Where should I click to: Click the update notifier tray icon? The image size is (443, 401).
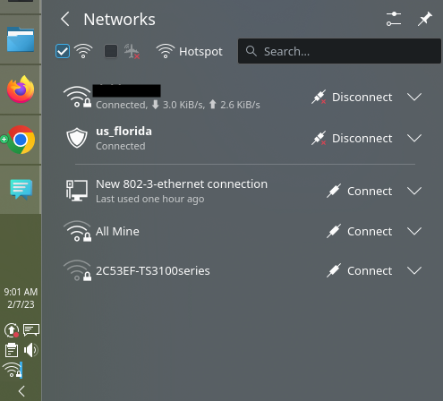[12, 330]
